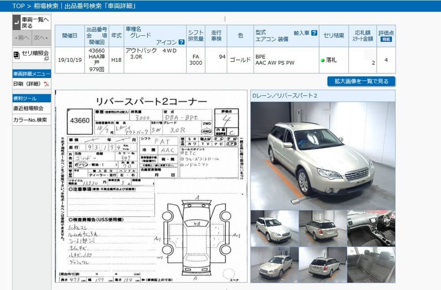
Task: Click the green 落札 status dot
Action: pyautogui.click(x=323, y=60)
